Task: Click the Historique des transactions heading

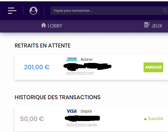Action: click(57, 97)
